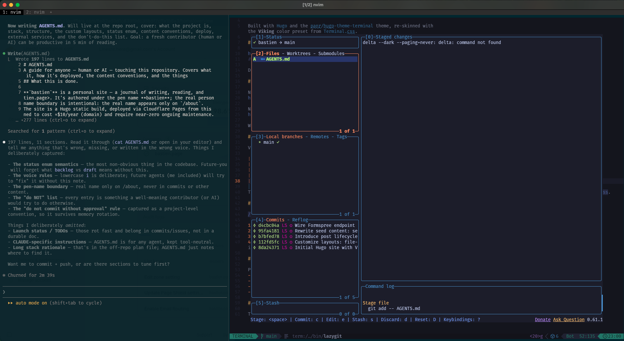Click the clock icon in statusline
624x341 pixels.
click(605, 336)
